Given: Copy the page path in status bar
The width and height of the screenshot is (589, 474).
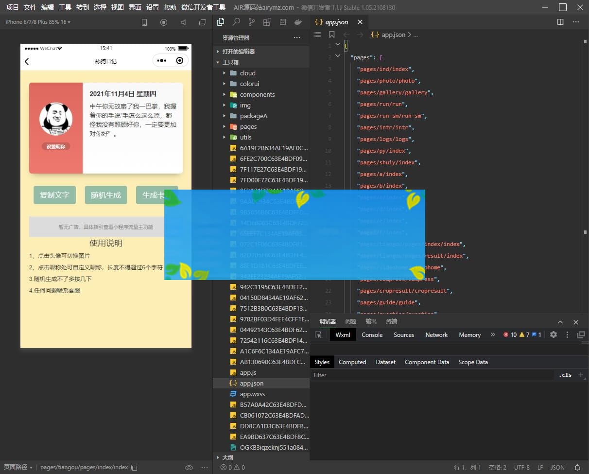Looking at the screenshot, I should click(135, 467).
